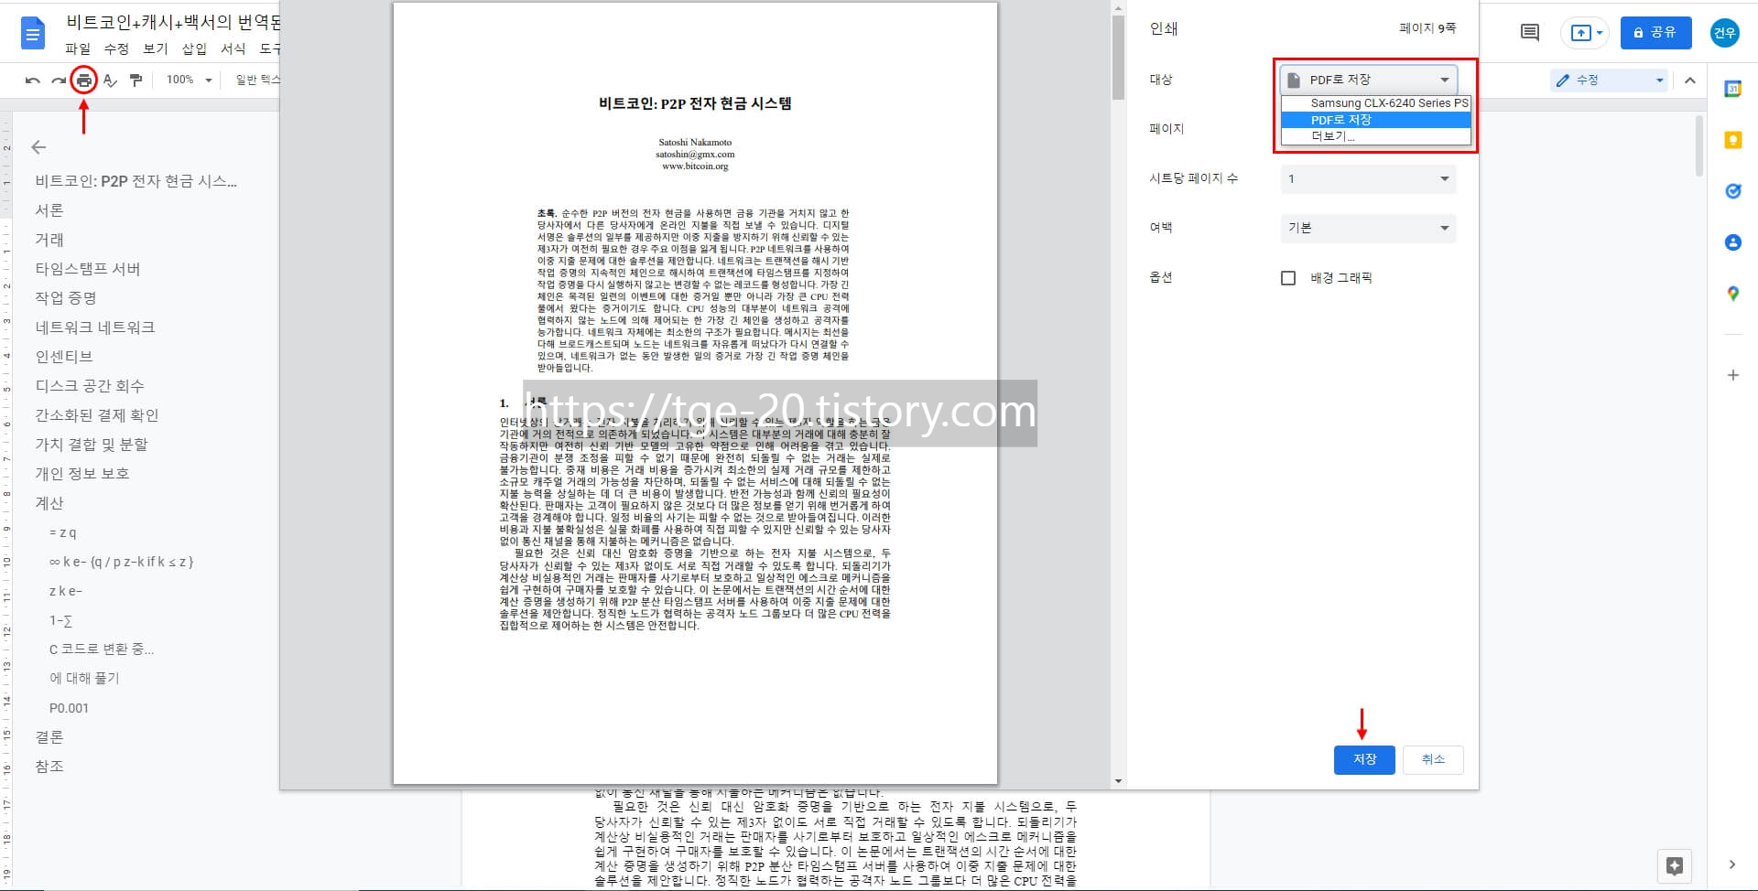This screenshot has width=1758, height=891.
Task: Open Contacts side panel icon
Action: point(1732,242)
